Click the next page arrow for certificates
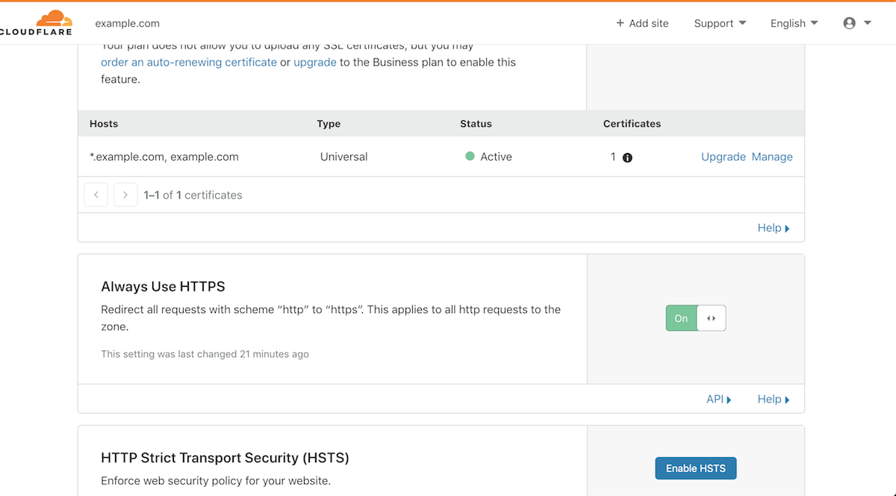Screen dimensions: 896x496 (x=125, y=195)
